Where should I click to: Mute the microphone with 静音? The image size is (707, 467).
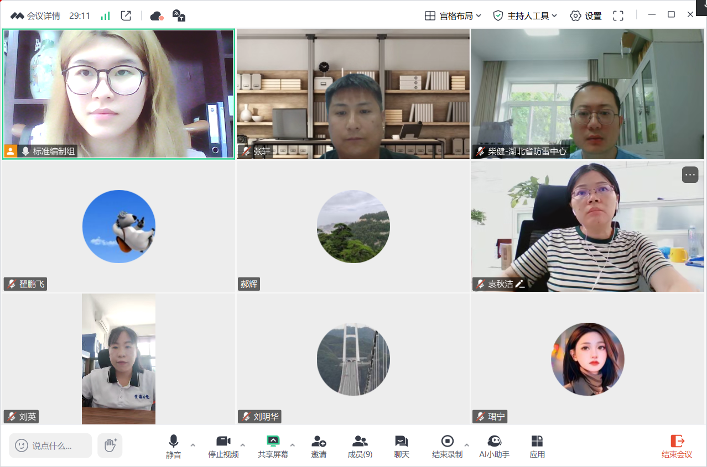tap(173, 446)
